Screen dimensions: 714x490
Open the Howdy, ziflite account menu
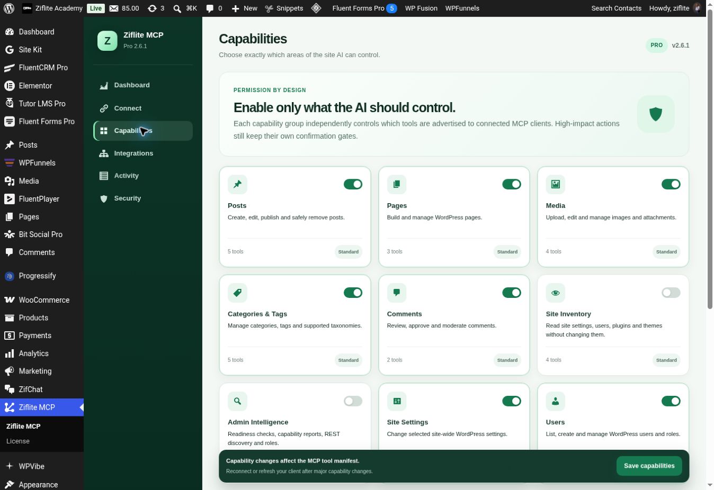(675, 8)
